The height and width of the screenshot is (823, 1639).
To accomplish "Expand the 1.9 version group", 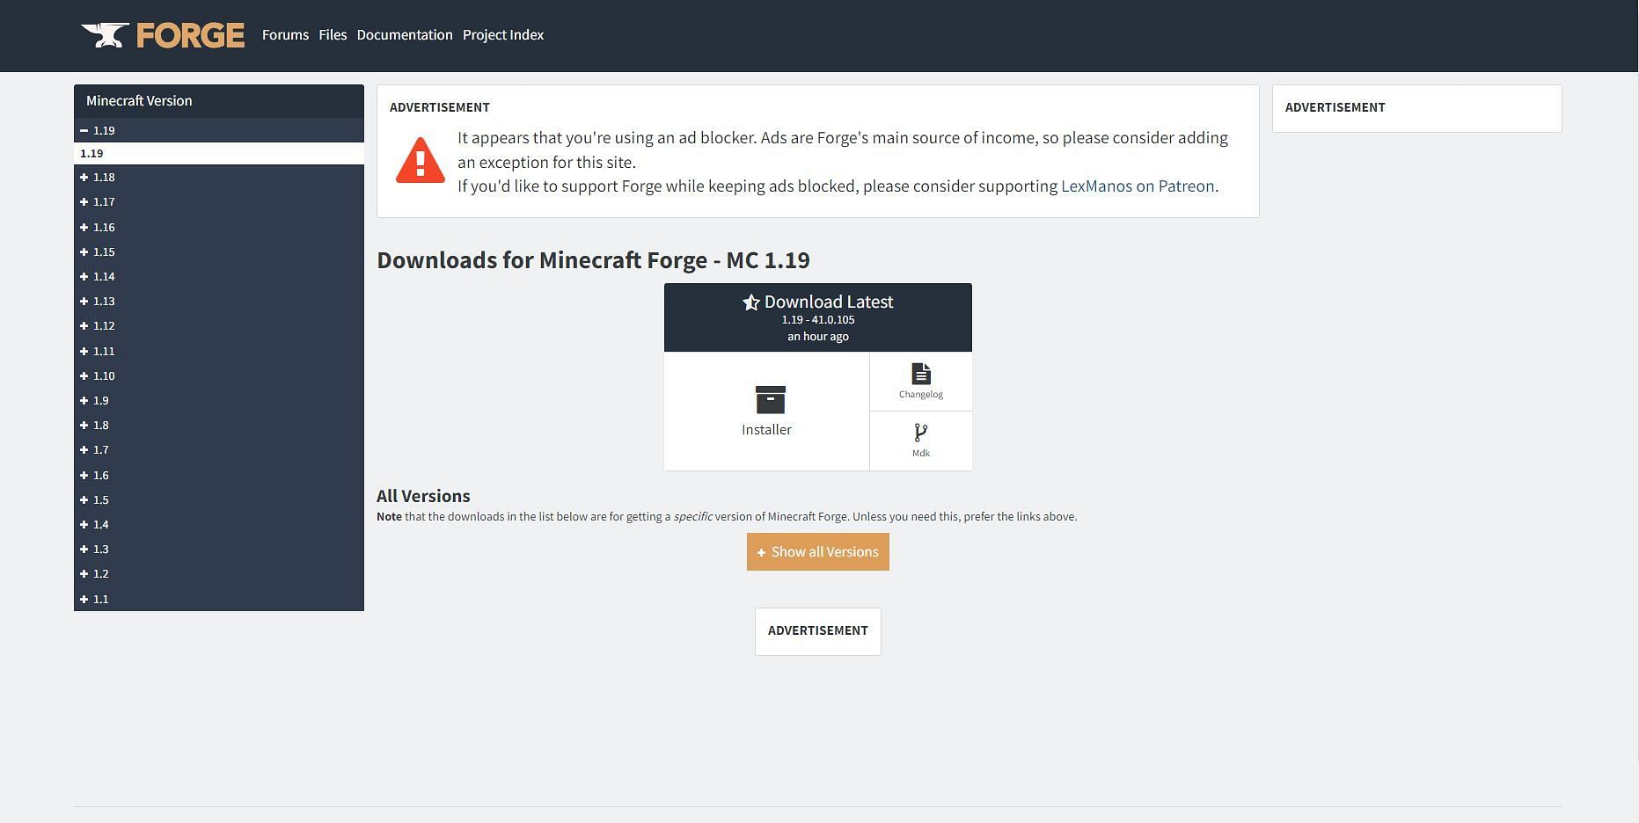I will coord(219,400).
